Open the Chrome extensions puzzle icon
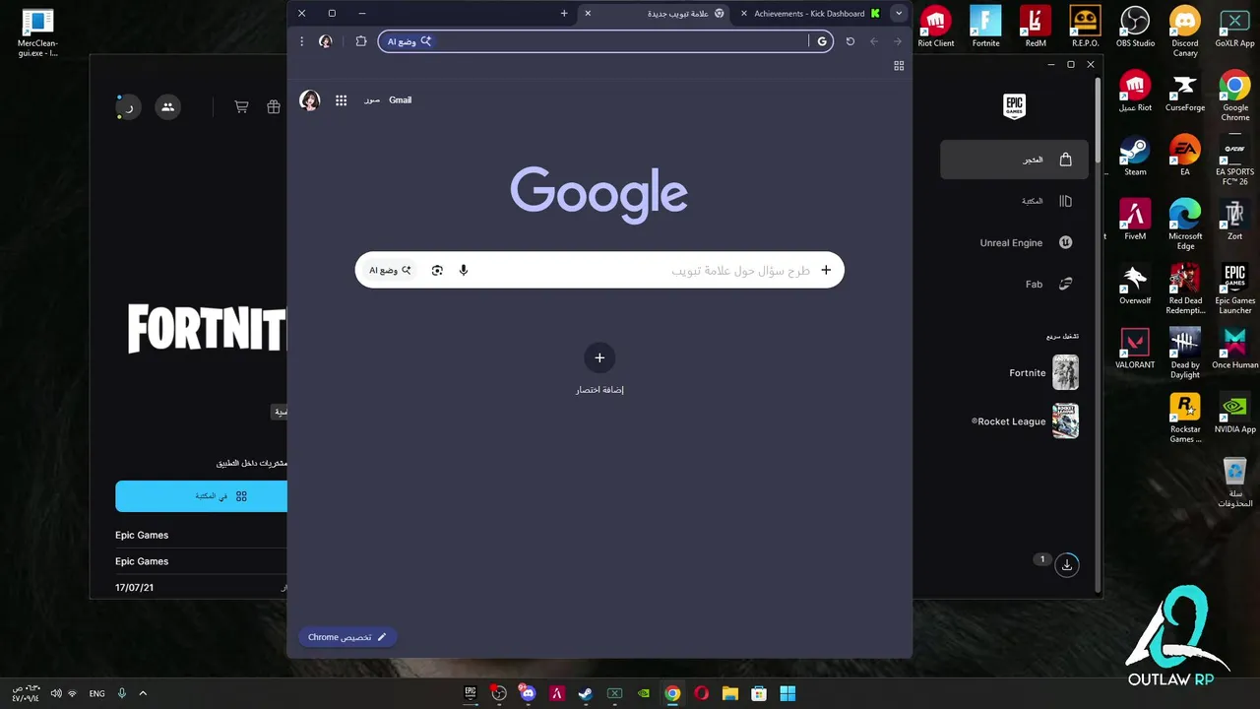The height and width of the screenshot is (709, 1260). coord(361,41)
